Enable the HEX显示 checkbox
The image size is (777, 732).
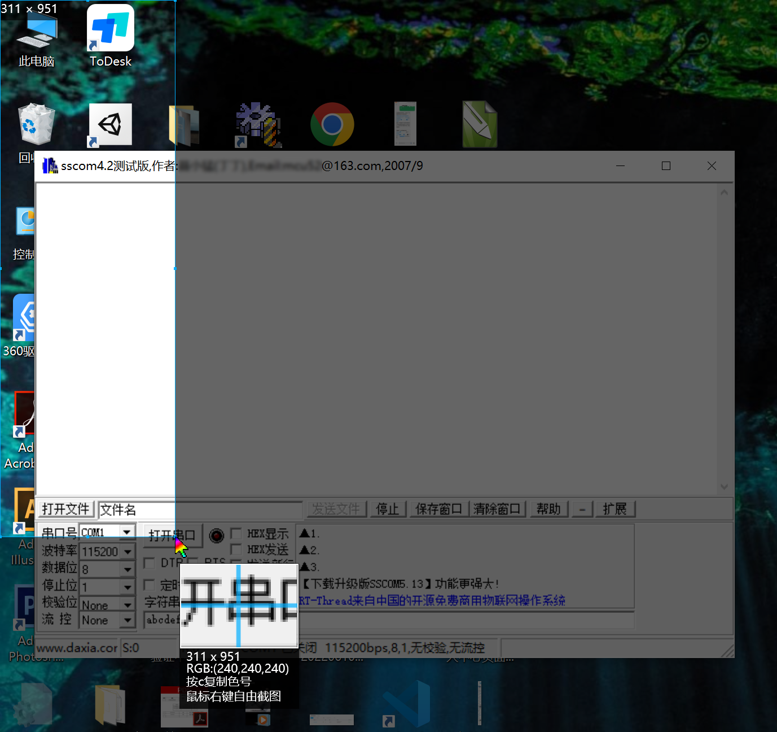(236, 534)
